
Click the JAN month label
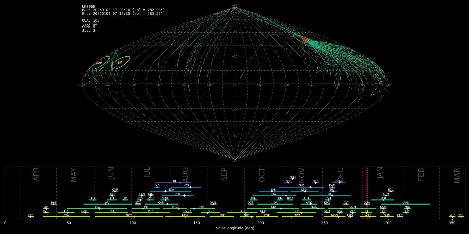tap(380, 173)
